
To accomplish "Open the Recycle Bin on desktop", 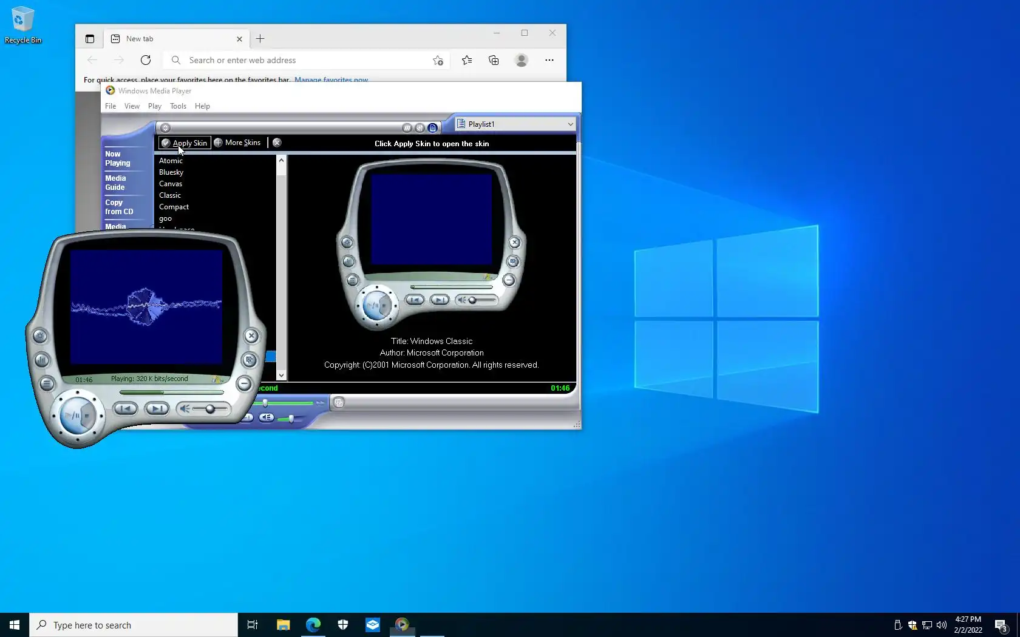I will click(23, 25).
